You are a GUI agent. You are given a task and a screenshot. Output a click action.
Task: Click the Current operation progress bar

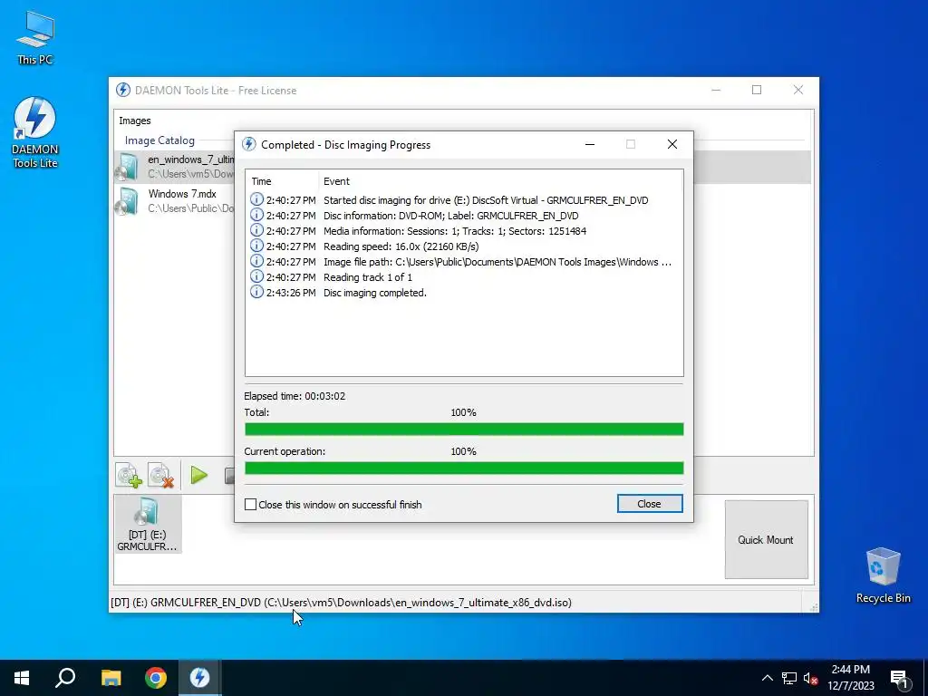[464, 469]
